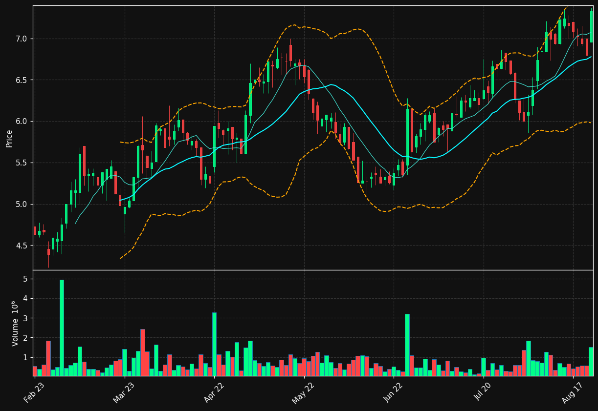
Task: Select the 'Aug 17' x-axis label
Action: [x=572, y=392]
